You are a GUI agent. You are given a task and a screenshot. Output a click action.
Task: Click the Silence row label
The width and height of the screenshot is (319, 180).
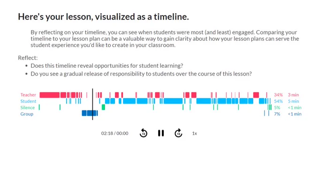pyautogui.click(x=28, y=108)
